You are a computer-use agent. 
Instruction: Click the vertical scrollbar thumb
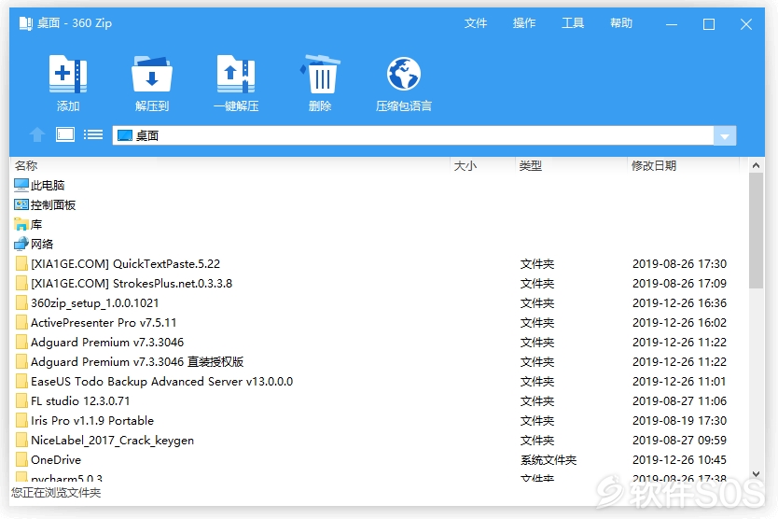[x=756, y=231]
